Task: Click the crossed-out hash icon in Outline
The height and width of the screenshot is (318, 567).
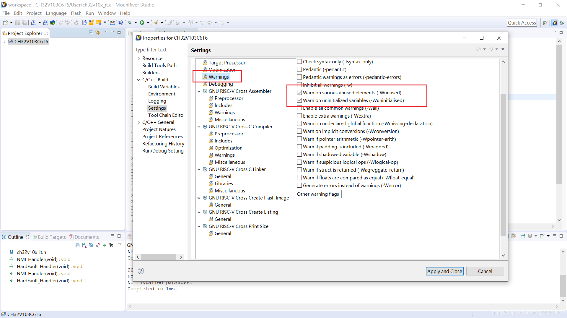Action: 111,245
